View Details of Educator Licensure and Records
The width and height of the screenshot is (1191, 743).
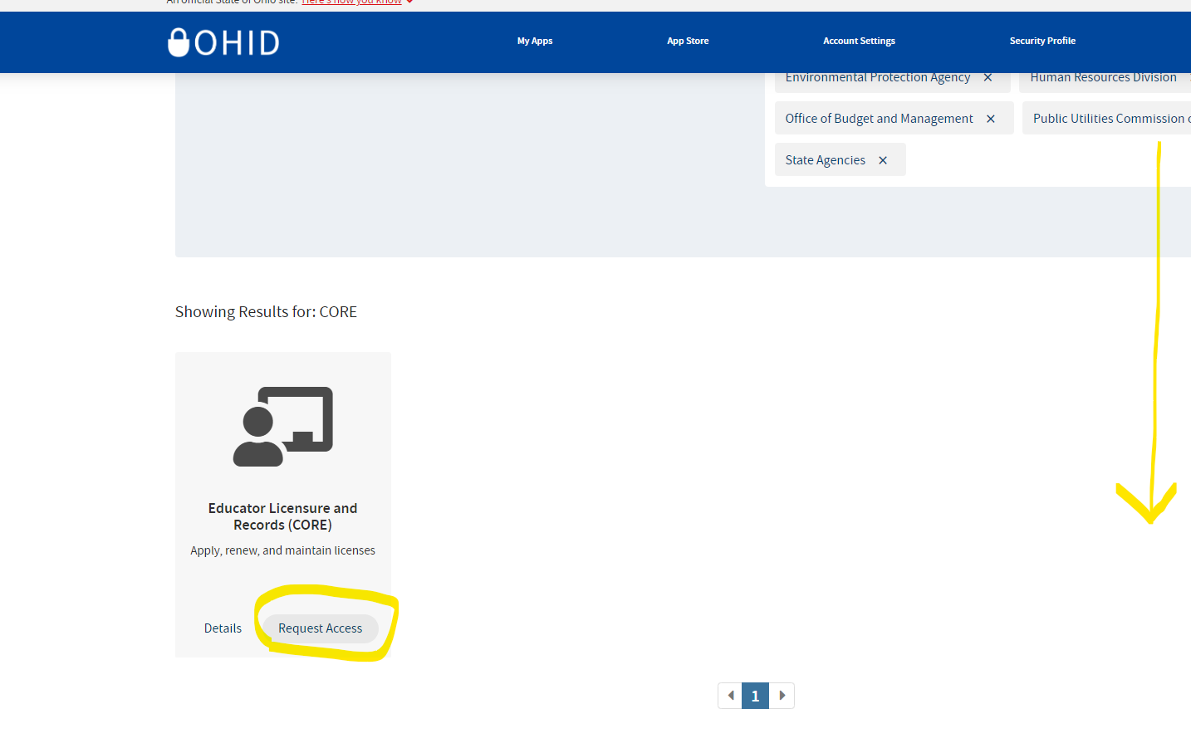coord(223,628)
